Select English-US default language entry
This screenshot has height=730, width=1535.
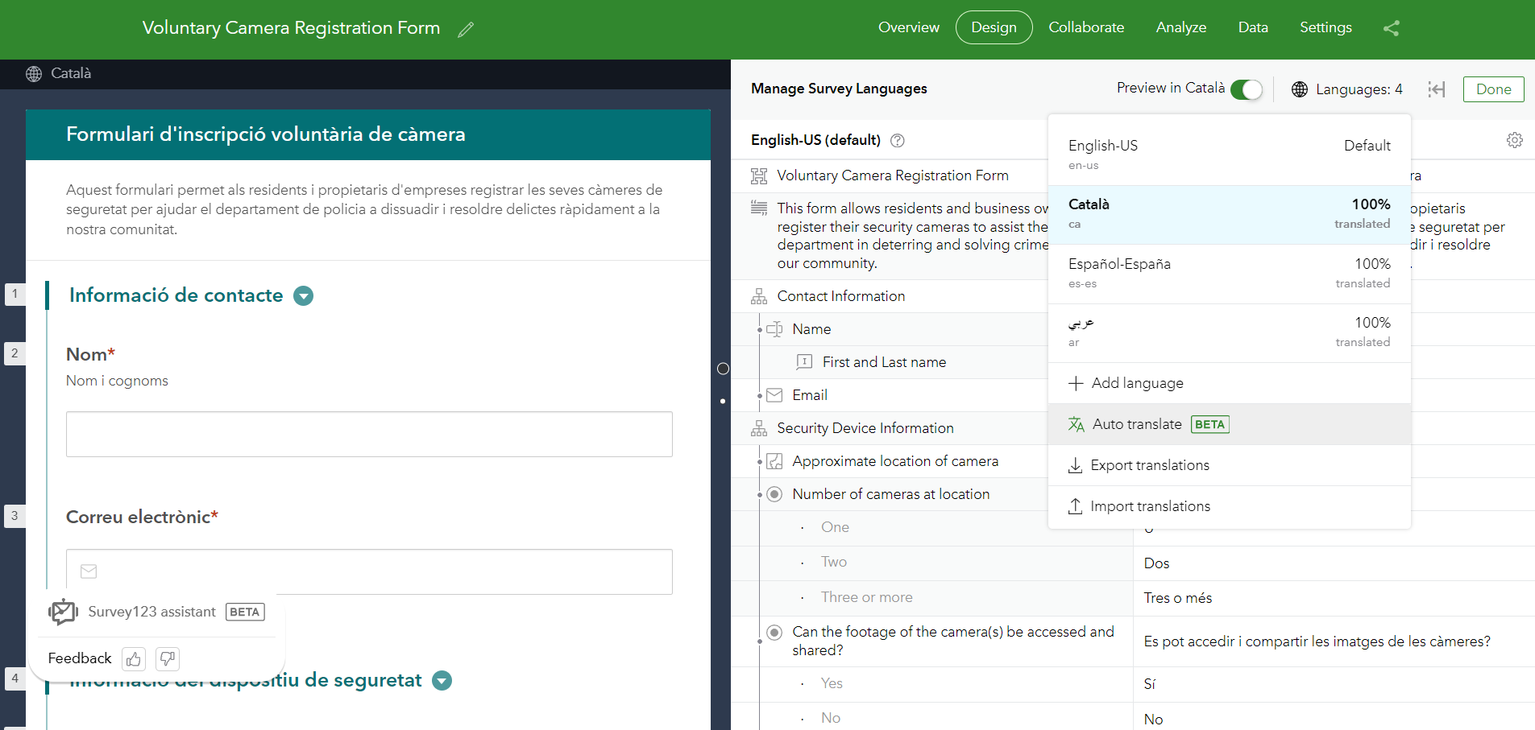pyautogui.click(x=1230, y=155)
